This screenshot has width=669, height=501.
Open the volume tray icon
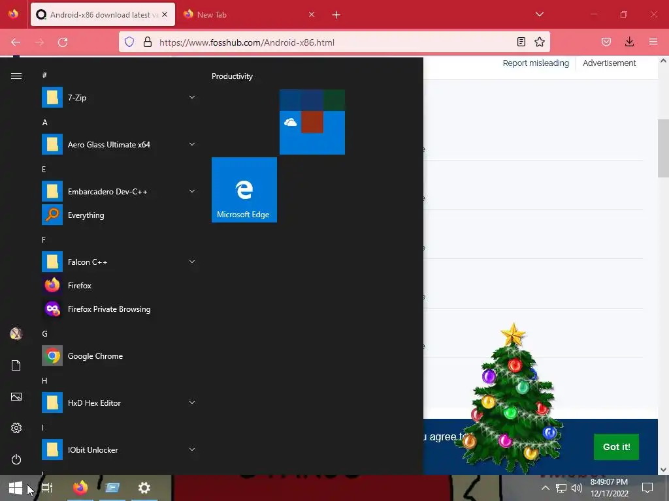[x=577, y=488]
